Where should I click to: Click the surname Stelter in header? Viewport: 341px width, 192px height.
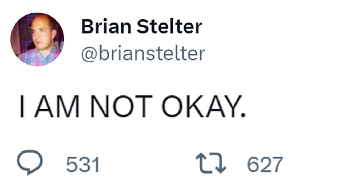point(169,27)
